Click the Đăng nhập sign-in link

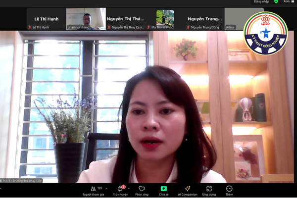[x=262, y=2]
